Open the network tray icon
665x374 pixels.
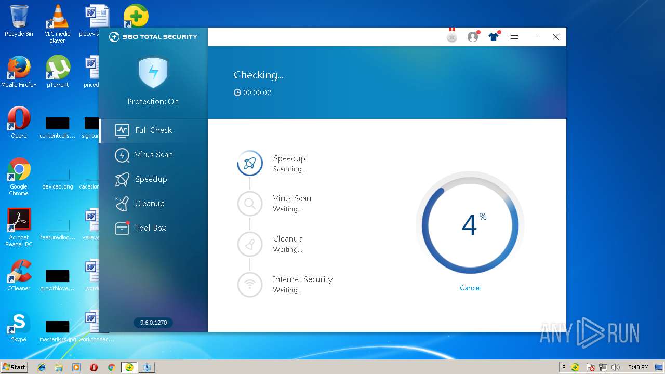tap(603, 367)
